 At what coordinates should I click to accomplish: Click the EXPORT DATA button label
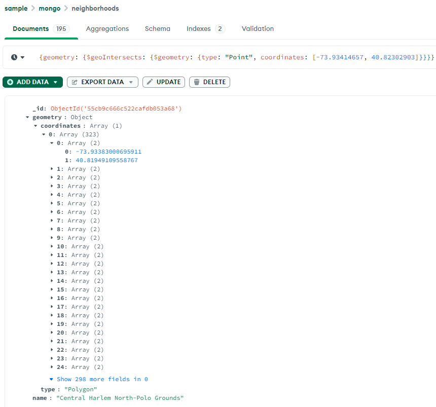coord(102,82)
